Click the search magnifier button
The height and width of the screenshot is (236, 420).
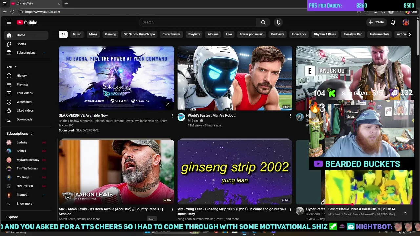pyautogui.click(x=263, y=22)
